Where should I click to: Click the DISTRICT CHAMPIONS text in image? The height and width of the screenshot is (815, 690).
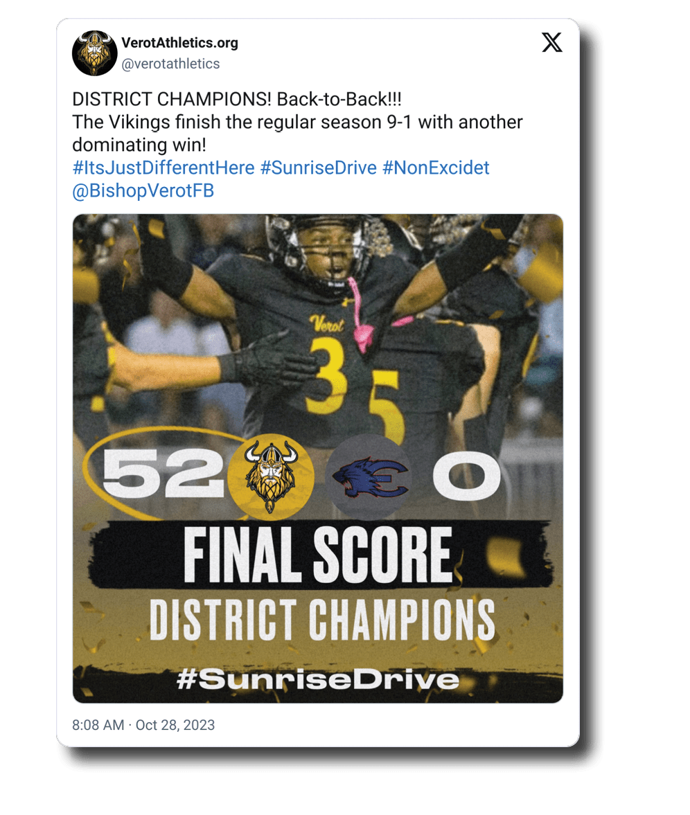point(322,618)
